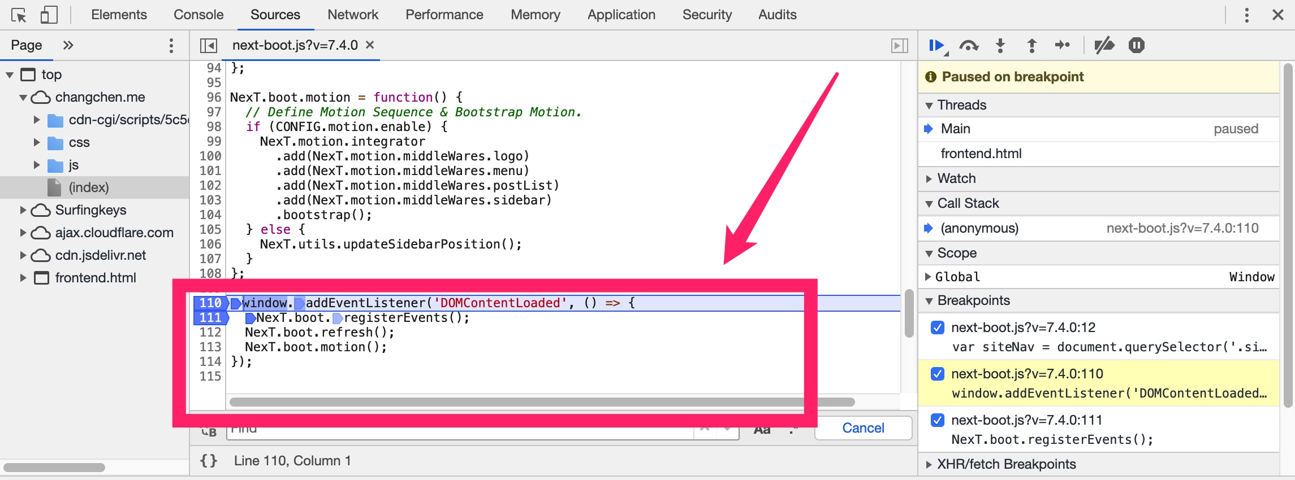
Task: Click the Step out of function icon
Action: tap(1031, 46)
